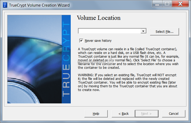
Task: Open Help for the wizard
Action: pos(96,113)
